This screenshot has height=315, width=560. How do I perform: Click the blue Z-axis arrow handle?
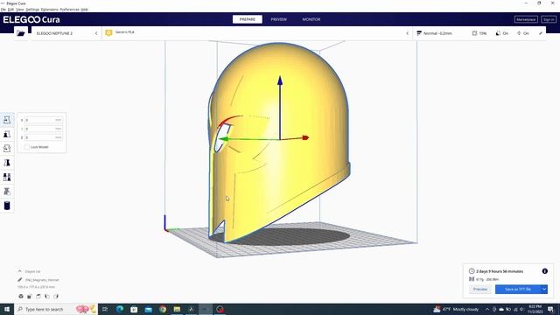280,80
